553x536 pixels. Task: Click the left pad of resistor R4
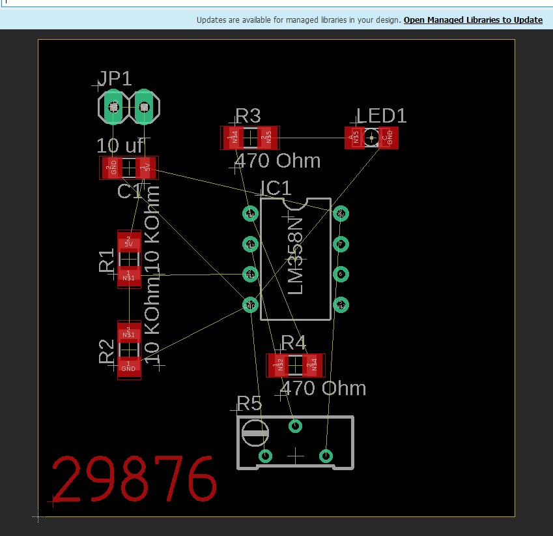point(279,365)
